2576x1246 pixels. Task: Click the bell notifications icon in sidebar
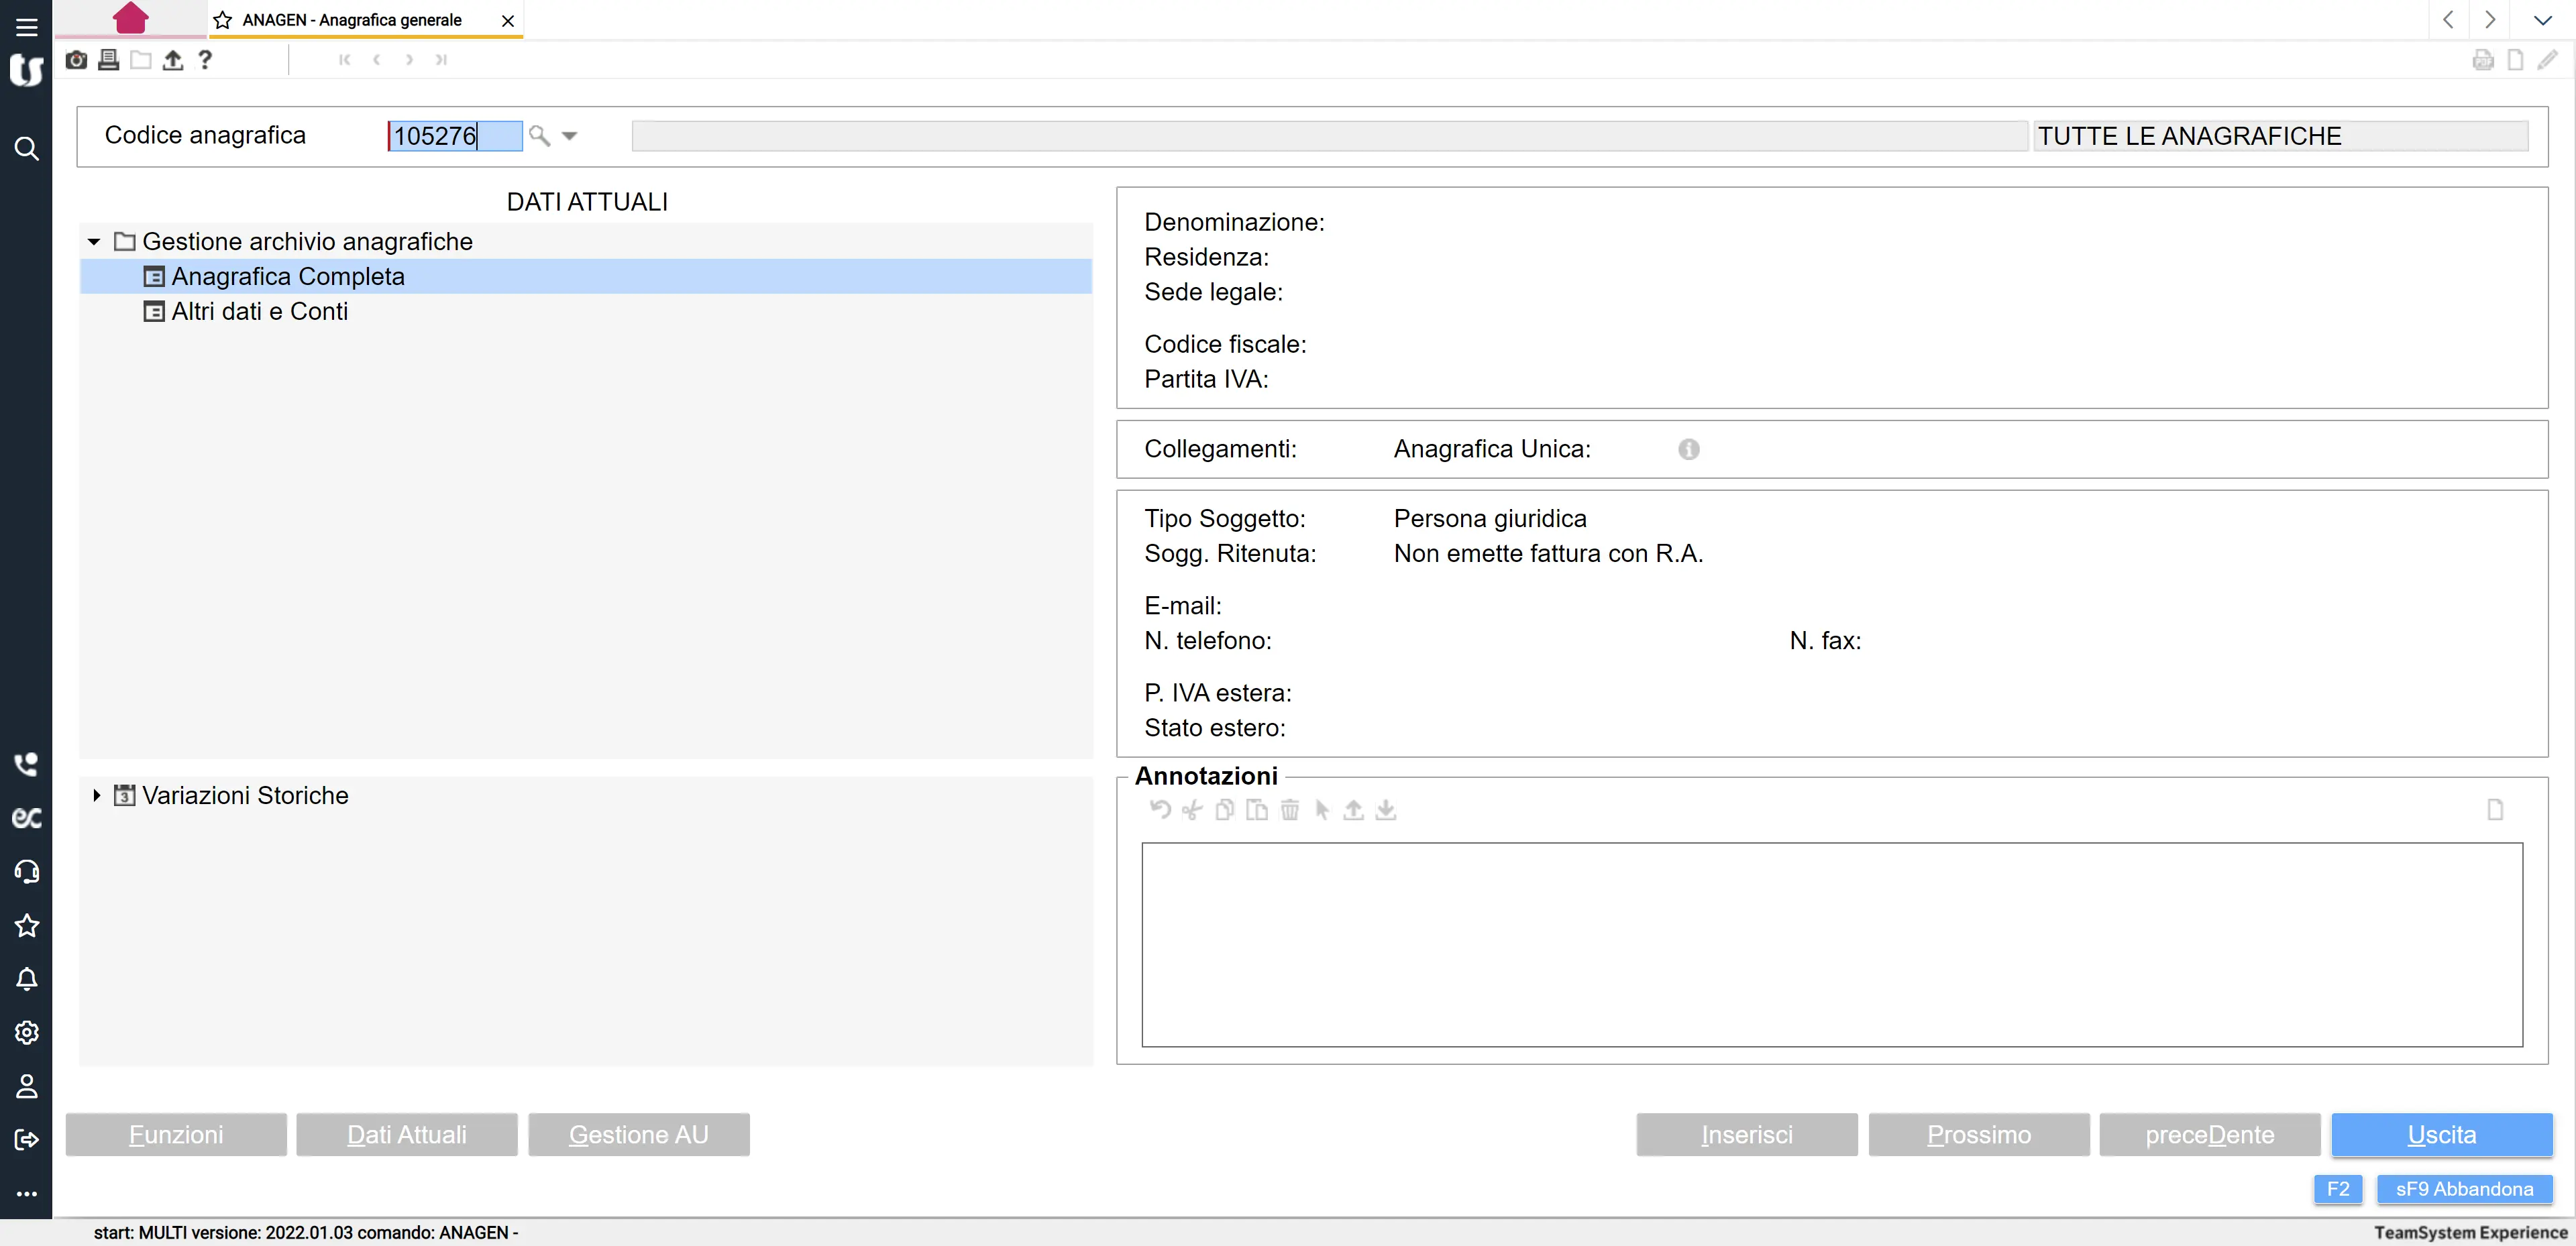[26, 979]
